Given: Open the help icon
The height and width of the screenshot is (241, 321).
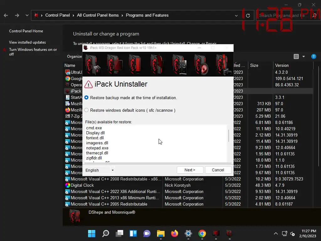Looking at the screenshot, I should pos(313,56).
